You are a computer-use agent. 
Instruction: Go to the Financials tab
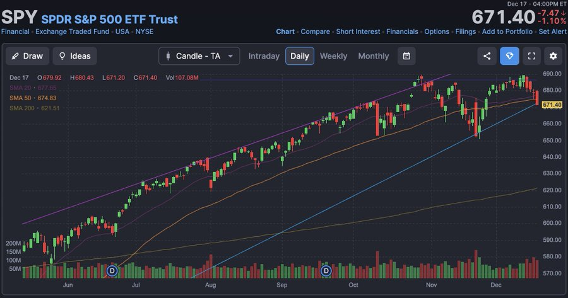[x=402, y=32]
